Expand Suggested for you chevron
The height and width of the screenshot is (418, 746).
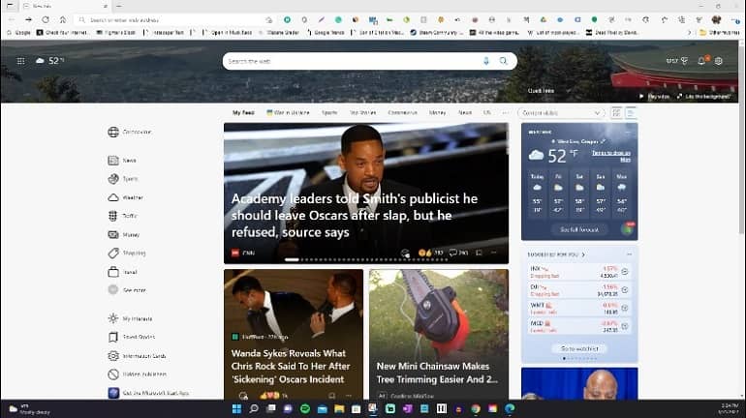click(583, 254)
